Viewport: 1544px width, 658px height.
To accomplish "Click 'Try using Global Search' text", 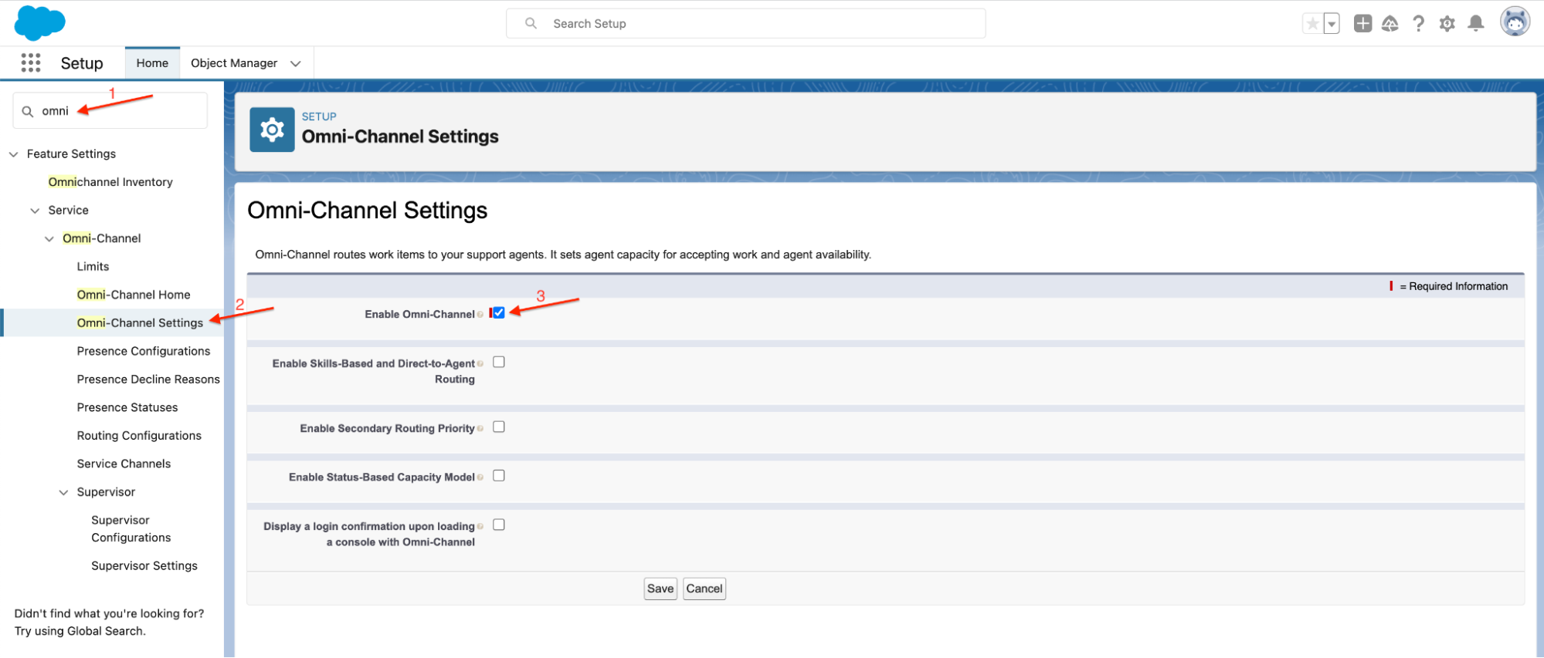I will [80, 632].
